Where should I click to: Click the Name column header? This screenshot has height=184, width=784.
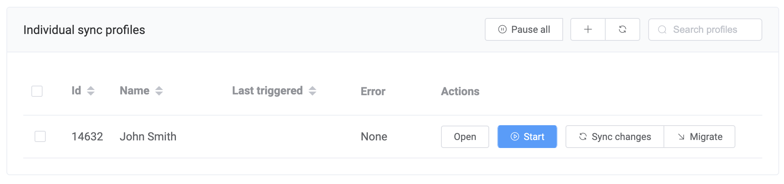[135, 91]
